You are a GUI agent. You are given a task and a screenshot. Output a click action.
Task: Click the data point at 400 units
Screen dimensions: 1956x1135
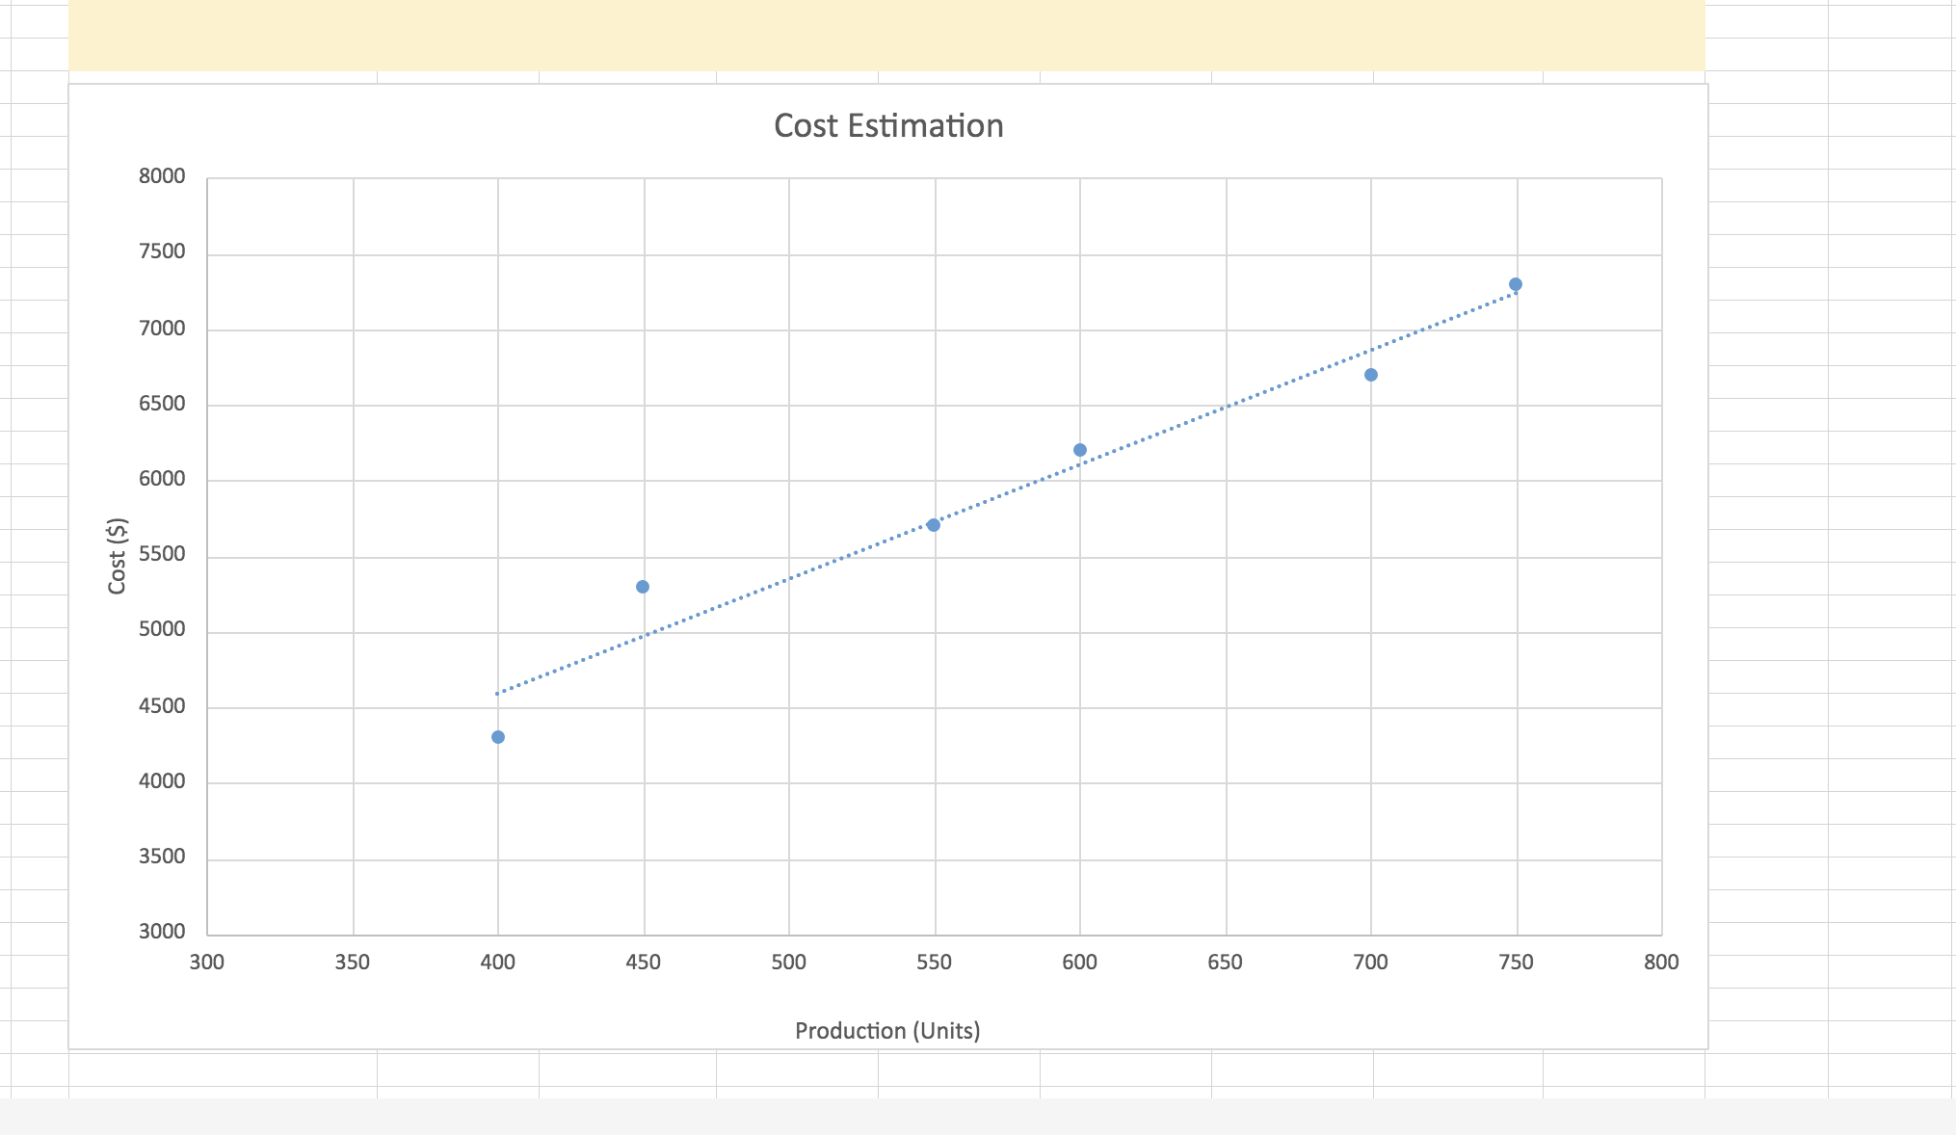tap(498, 737)
